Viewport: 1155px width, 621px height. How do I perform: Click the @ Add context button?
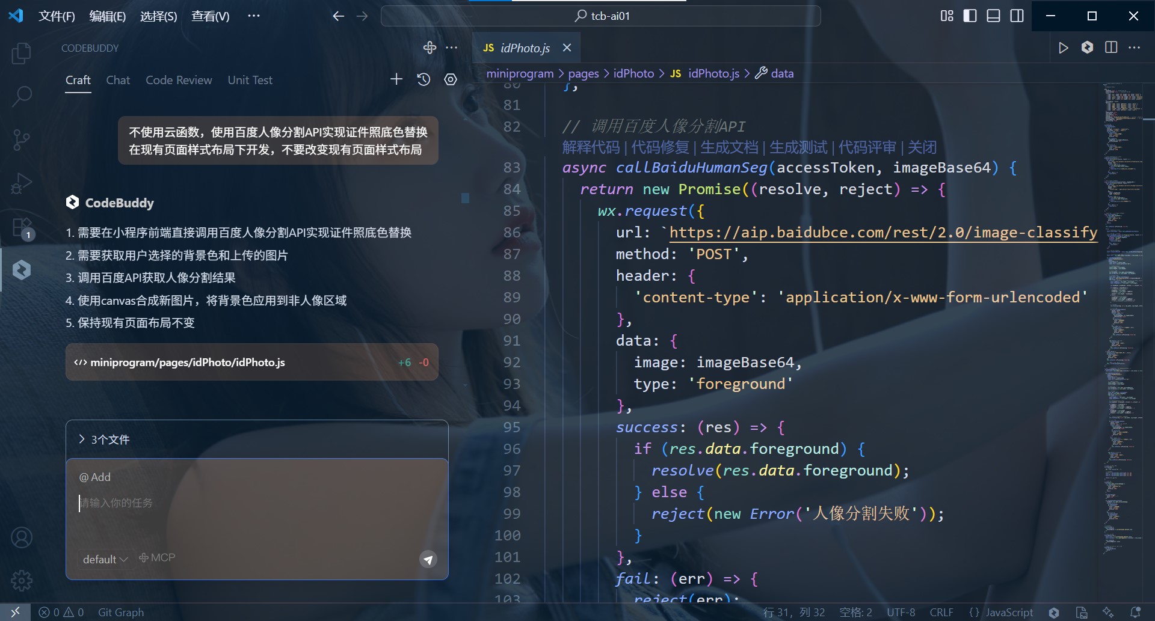tap(95, 477)
